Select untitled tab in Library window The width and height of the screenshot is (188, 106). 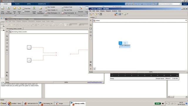tap(93, 17)
